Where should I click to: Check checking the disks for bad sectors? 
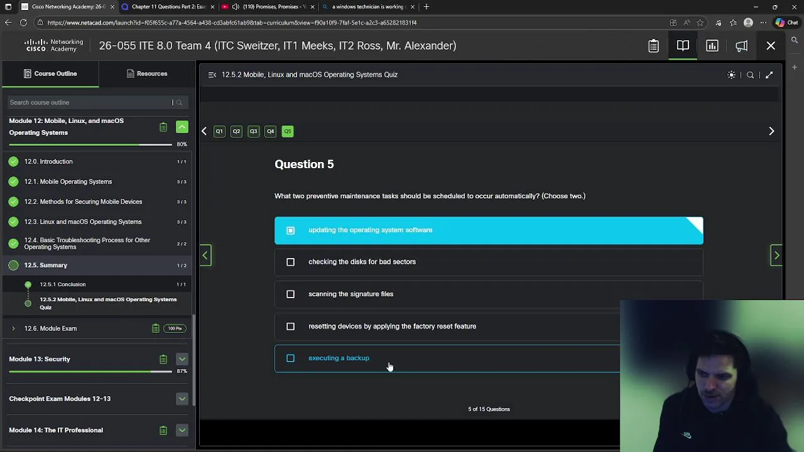point(290,262)
